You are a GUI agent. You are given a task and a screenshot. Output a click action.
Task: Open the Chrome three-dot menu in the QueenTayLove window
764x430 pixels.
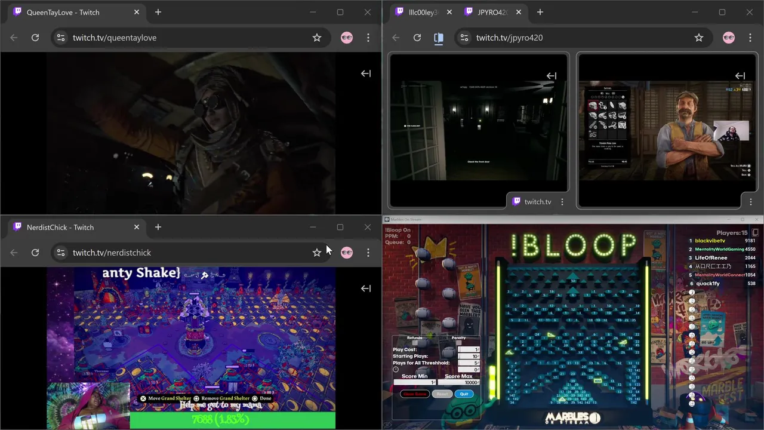pyautogui.click(x=368, y=38)
